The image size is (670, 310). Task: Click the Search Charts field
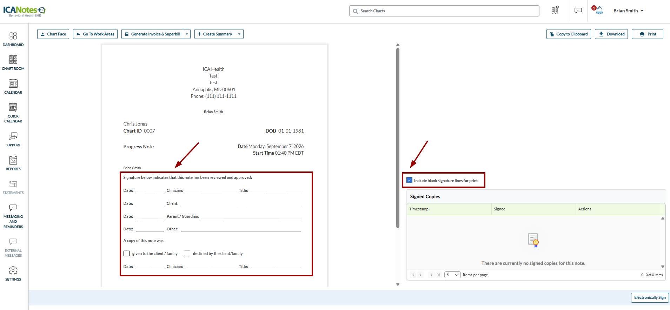(x=444, y=11)
